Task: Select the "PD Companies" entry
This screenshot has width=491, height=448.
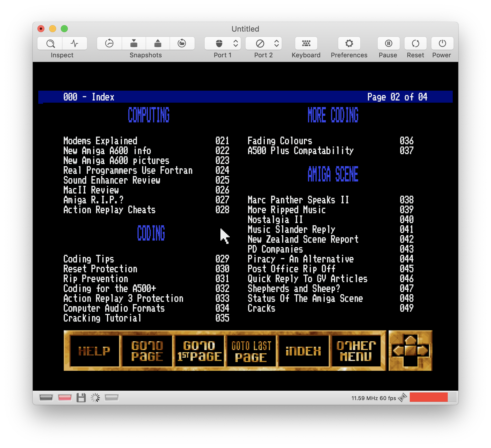Action: [x=275, y=249]
